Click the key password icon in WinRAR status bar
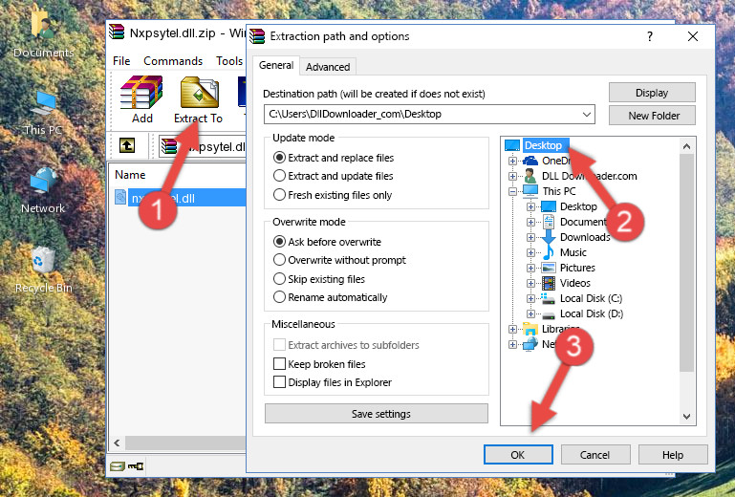This screenshot has width=735, height=497. pos(136,466)
